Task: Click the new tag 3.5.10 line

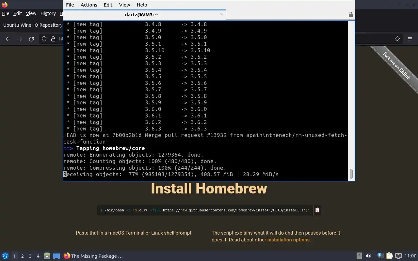Action: (138, 51)
